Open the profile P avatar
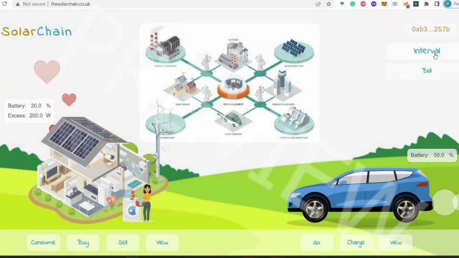The height and width of the screenshot is (258, 459). (x=448, y=4)
